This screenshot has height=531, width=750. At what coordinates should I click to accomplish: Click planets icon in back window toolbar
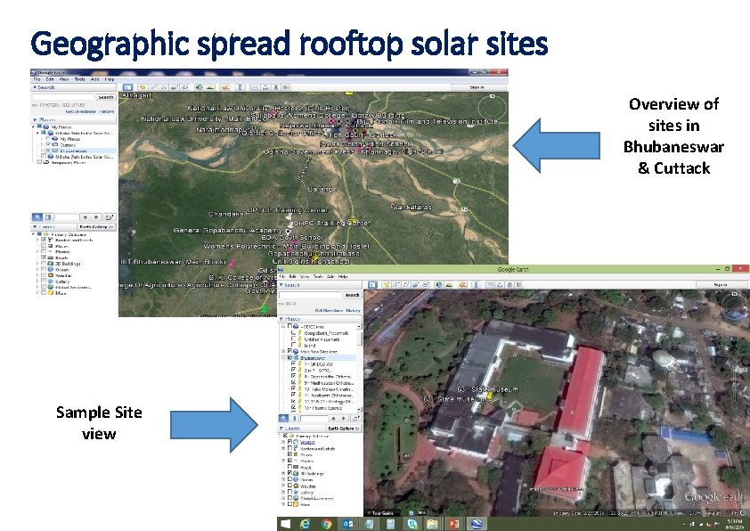click(x=225, y=87)
